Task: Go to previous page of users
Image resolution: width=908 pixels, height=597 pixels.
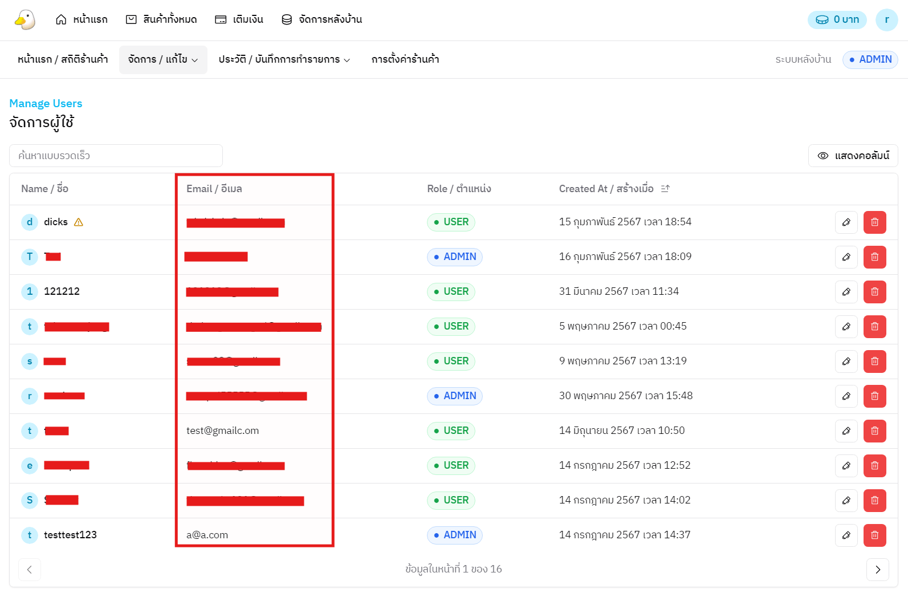Action: coord(30,570)
